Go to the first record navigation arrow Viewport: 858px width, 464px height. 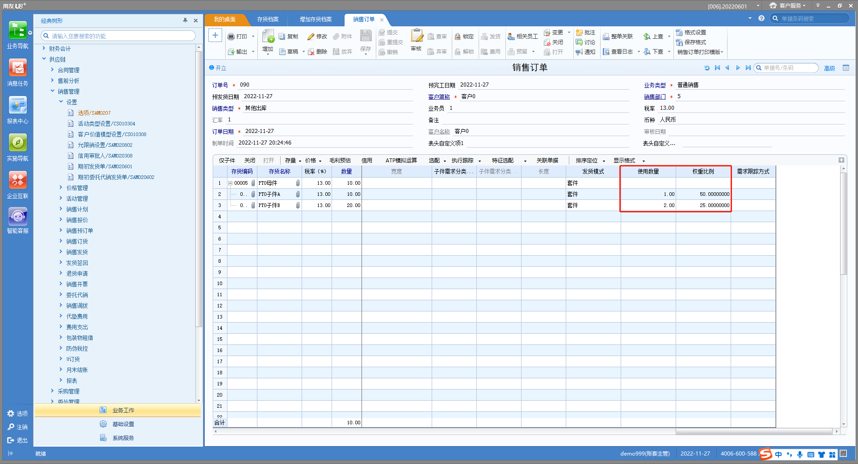tap(717, 68)
